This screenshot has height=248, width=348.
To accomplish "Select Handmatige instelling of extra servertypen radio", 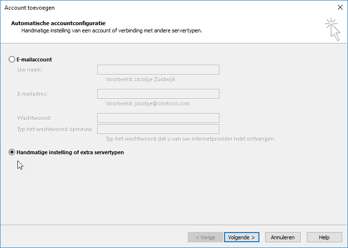I will (x=12, y=152).
